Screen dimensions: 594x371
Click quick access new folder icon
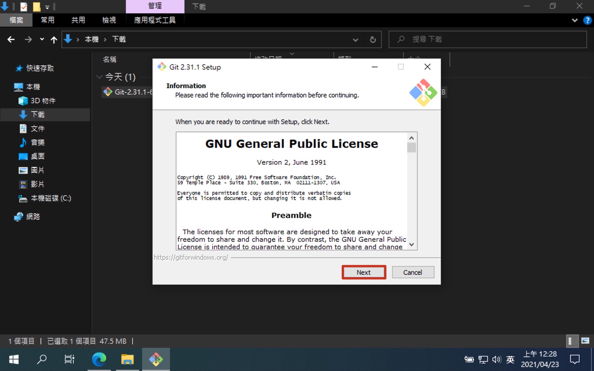click(x=37, y=6)
